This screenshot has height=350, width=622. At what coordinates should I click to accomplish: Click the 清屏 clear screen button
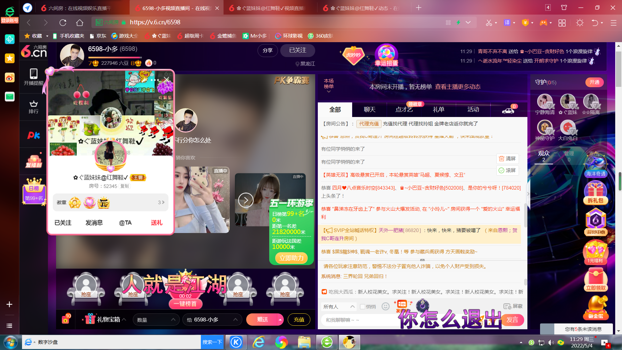(x=507, y=158)
